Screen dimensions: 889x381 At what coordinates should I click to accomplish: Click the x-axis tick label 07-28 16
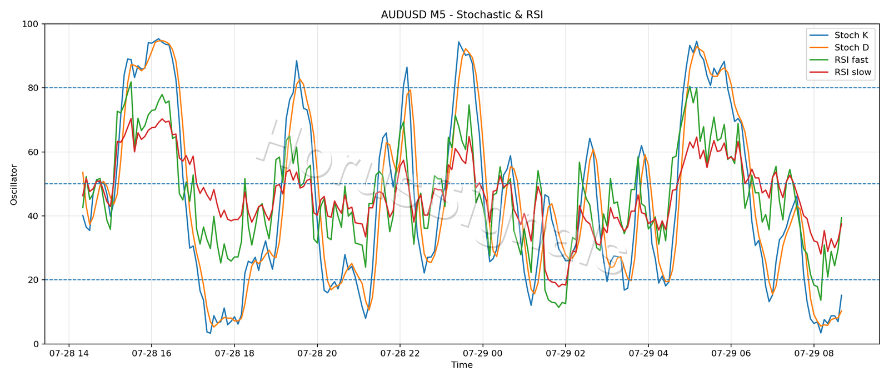click(151, 353)
